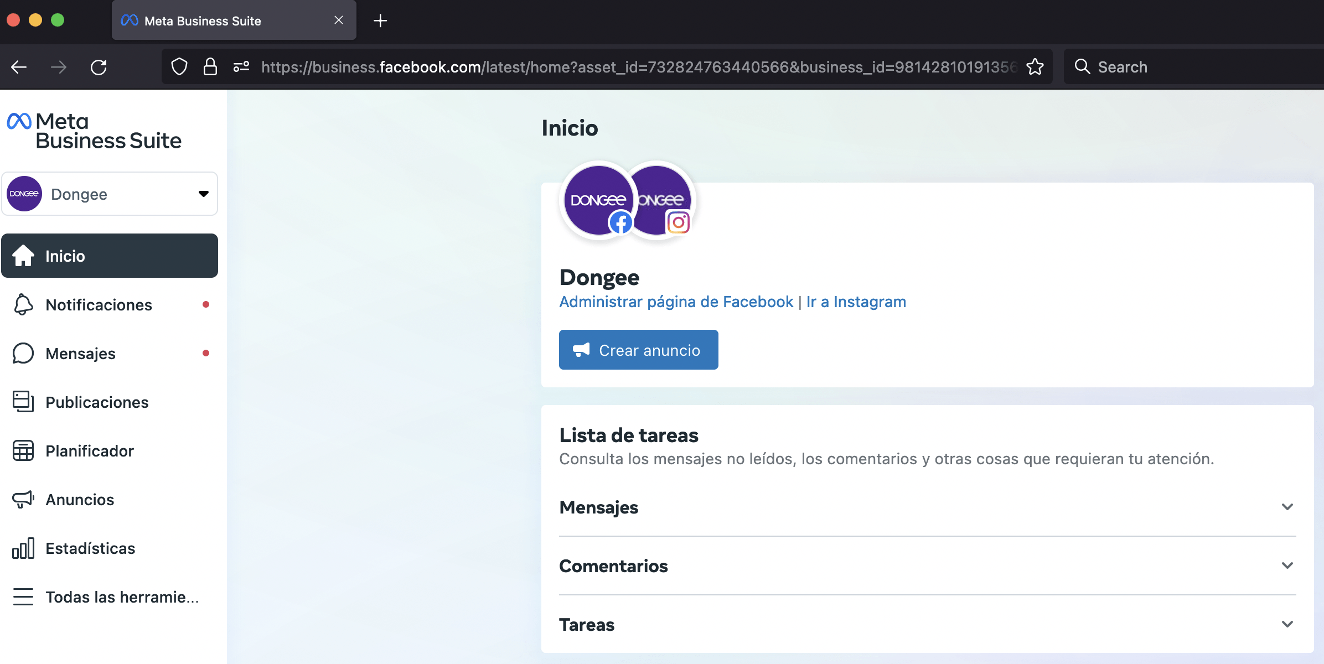Click the Planificador calendar grid icon
The image size is (1324, 664).
[x=23, y=450]
